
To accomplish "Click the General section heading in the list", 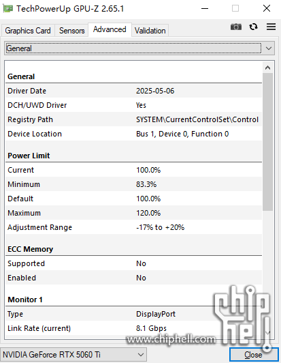I will (x=21, y=76).
